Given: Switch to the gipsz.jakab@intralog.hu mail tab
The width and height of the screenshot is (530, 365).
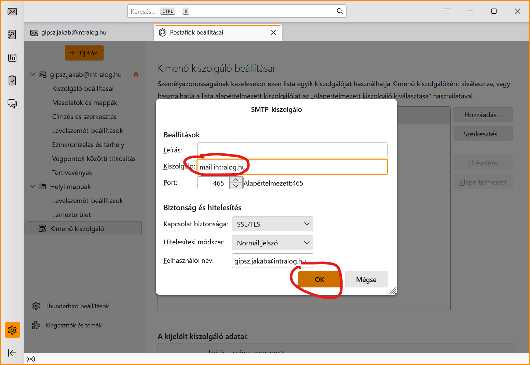Looking at the screenshot, I should 73,32.
